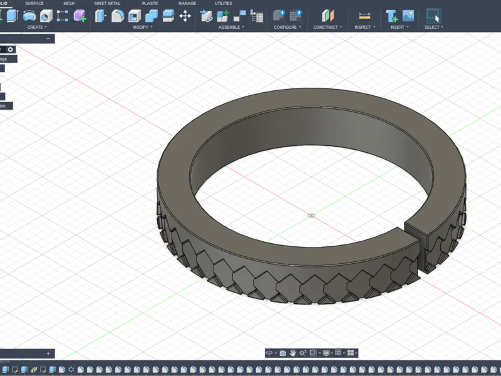Open the MODIFY dropdown menu
This screenshot has width=501, height=376.
pyautogui.click(x=143, y=27)
